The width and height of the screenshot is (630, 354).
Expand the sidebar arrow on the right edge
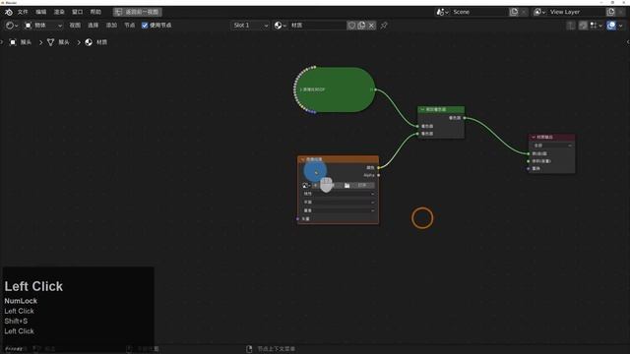tap(628, 42)
